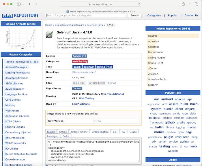Open HTTP Clients category

click(x=13, y=121)
